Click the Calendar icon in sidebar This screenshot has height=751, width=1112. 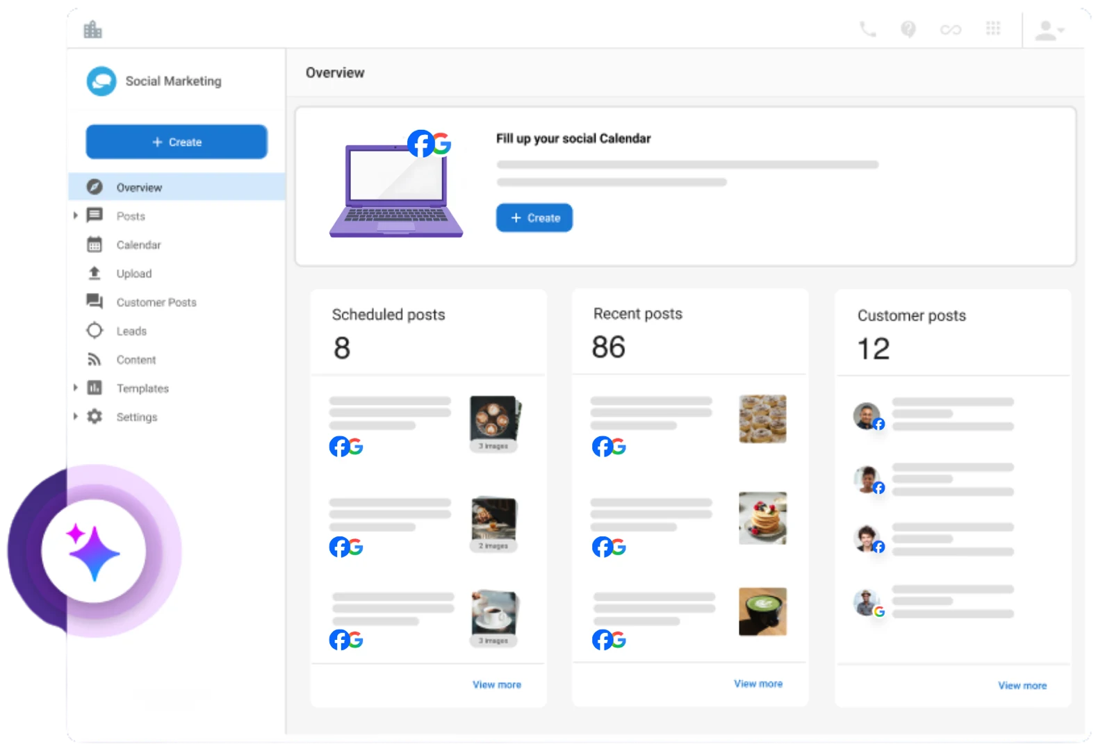pos(95,245)
